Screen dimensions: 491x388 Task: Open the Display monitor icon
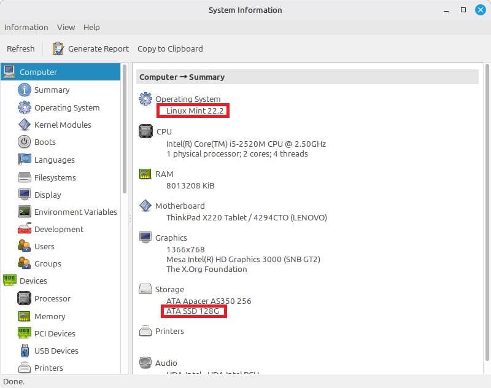(24, 195)
